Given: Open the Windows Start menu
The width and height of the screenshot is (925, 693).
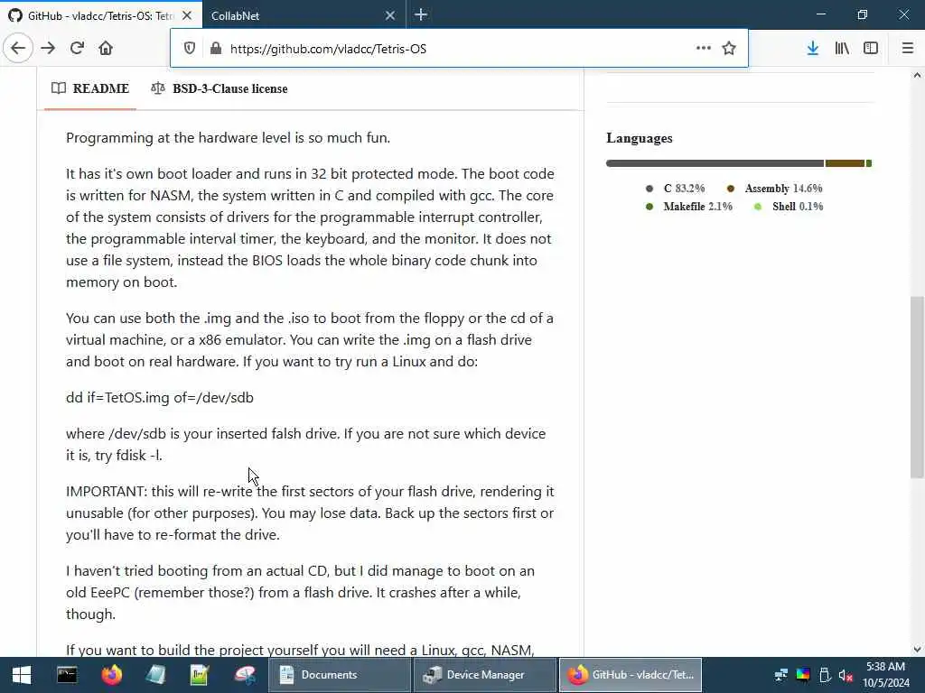Looking at the screenshot, I should tap(22, 675).
